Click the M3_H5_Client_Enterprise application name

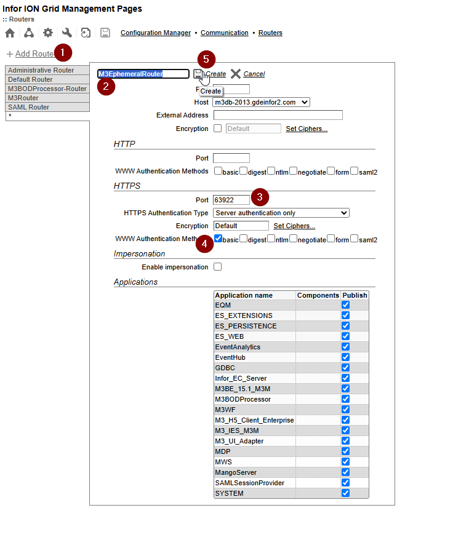[x=254, y=420]
